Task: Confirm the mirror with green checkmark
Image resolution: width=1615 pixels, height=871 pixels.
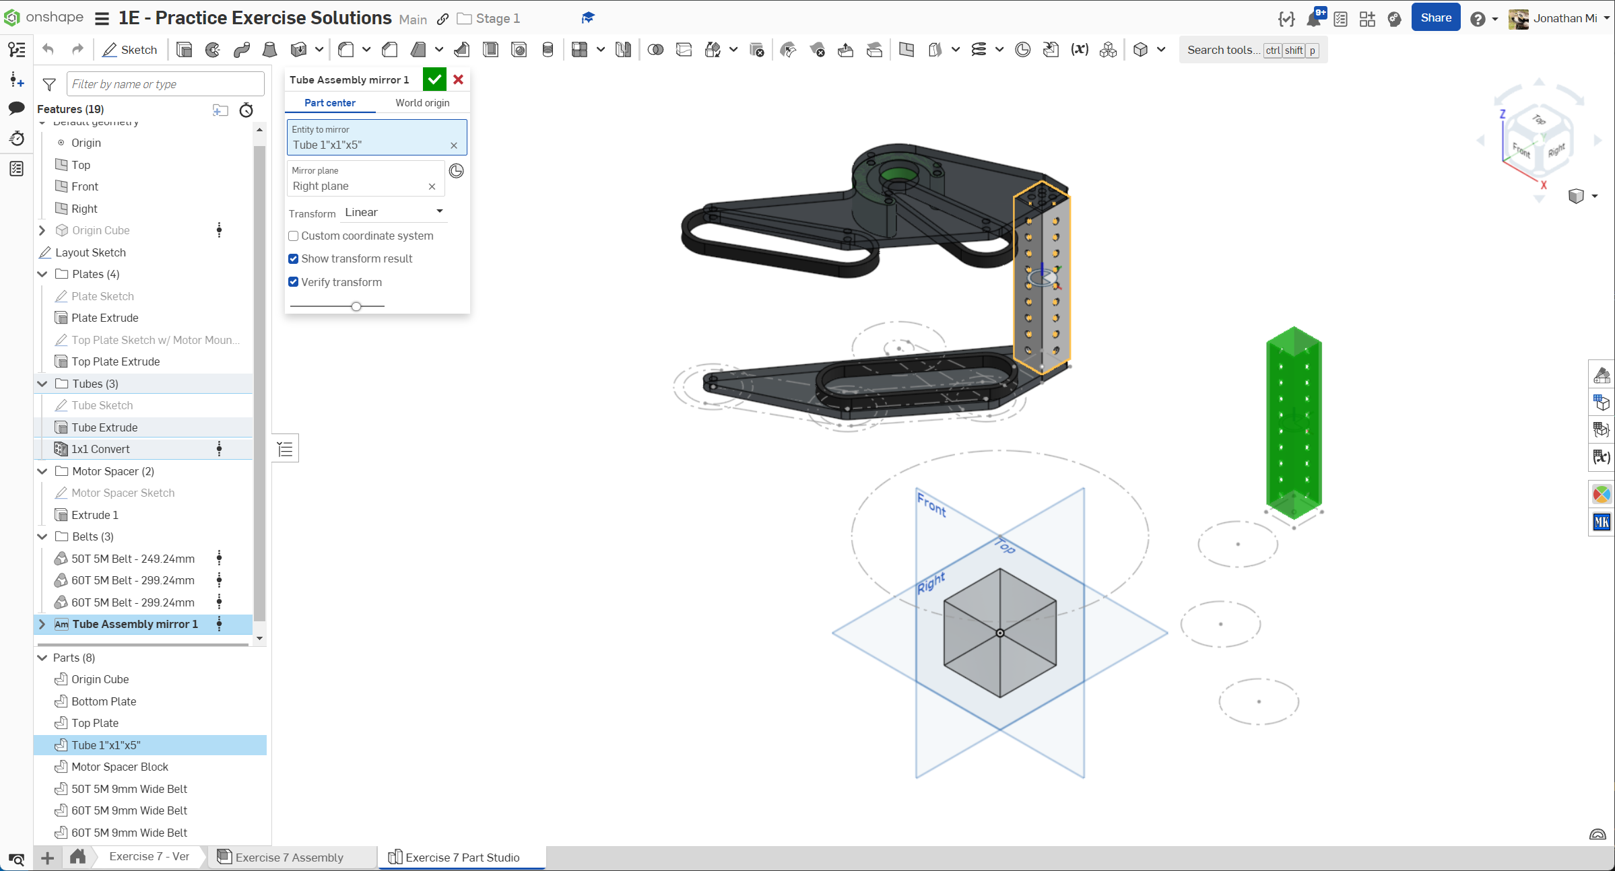Action: pyautogui.click(x=434, y=79)
